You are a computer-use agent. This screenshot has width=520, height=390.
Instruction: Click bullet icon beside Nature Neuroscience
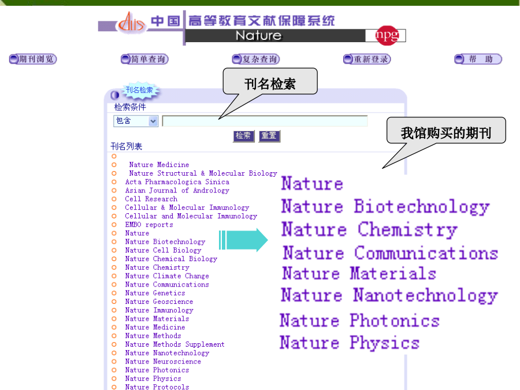click(x=114, y=362)
